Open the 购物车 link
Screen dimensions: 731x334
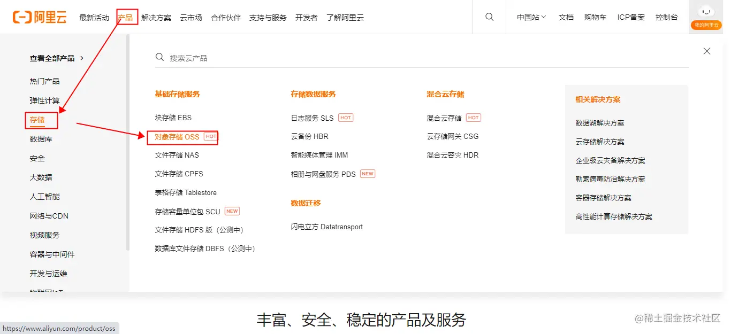[x=596, y=17]
